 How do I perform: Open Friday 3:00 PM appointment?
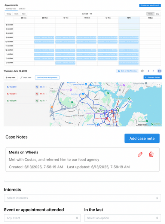pyautogui.click(x=129, y=63)
